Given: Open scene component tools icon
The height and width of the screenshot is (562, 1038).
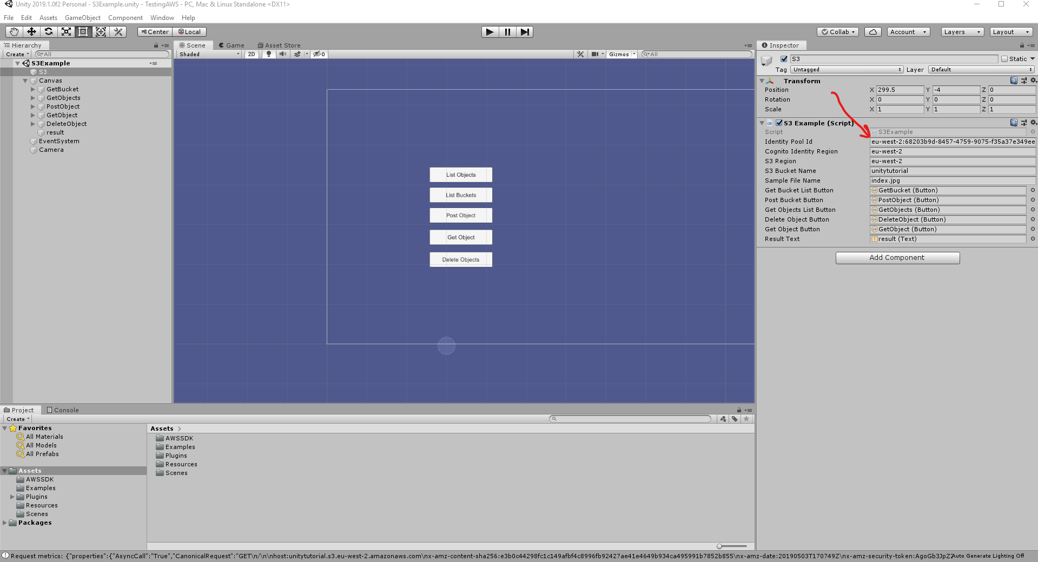Looking at the screenshot, I should [580, 54].
